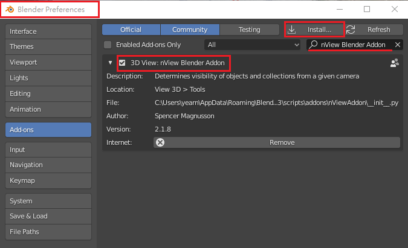The height and width of the screenshot is (248, 408).
Task: Open the Save & Load tab
Action: pyautogui.click(x=48, y=216)
